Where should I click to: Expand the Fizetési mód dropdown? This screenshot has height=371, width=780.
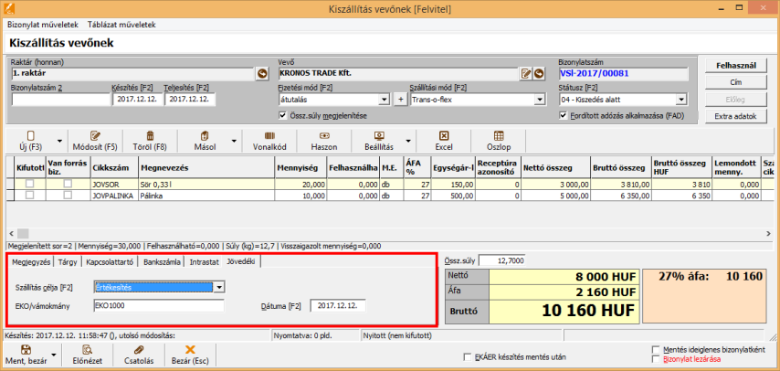click(385, 100)
